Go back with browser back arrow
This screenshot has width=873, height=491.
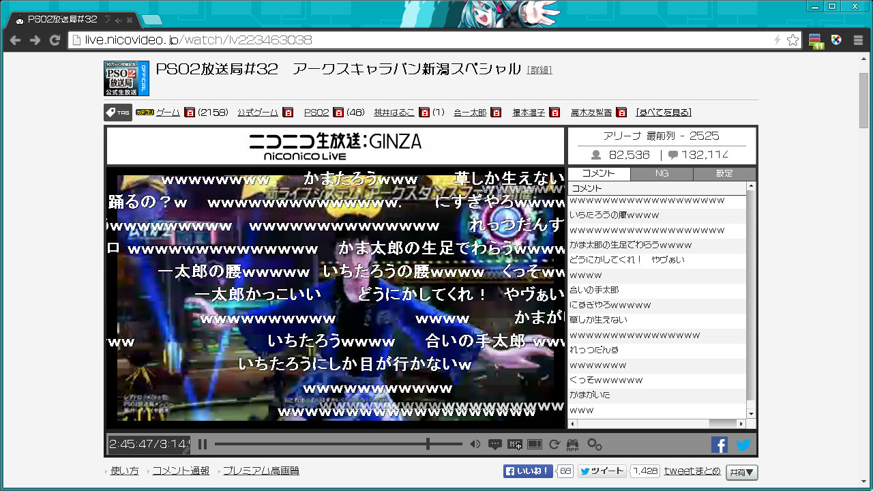point(15,40)
